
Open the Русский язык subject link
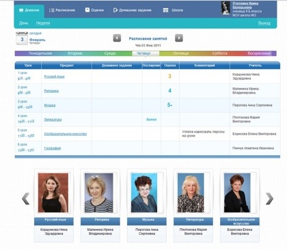point(54,77)
